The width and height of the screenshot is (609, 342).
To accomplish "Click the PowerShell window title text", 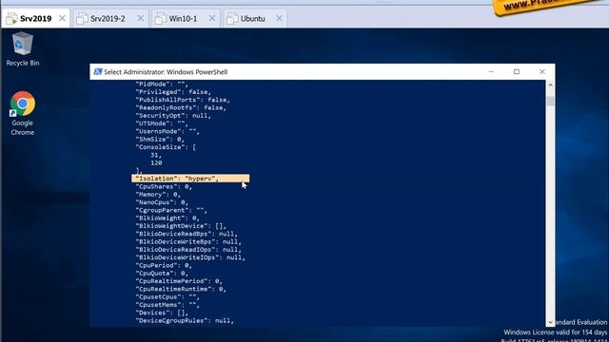I will [x=166, y=72].
